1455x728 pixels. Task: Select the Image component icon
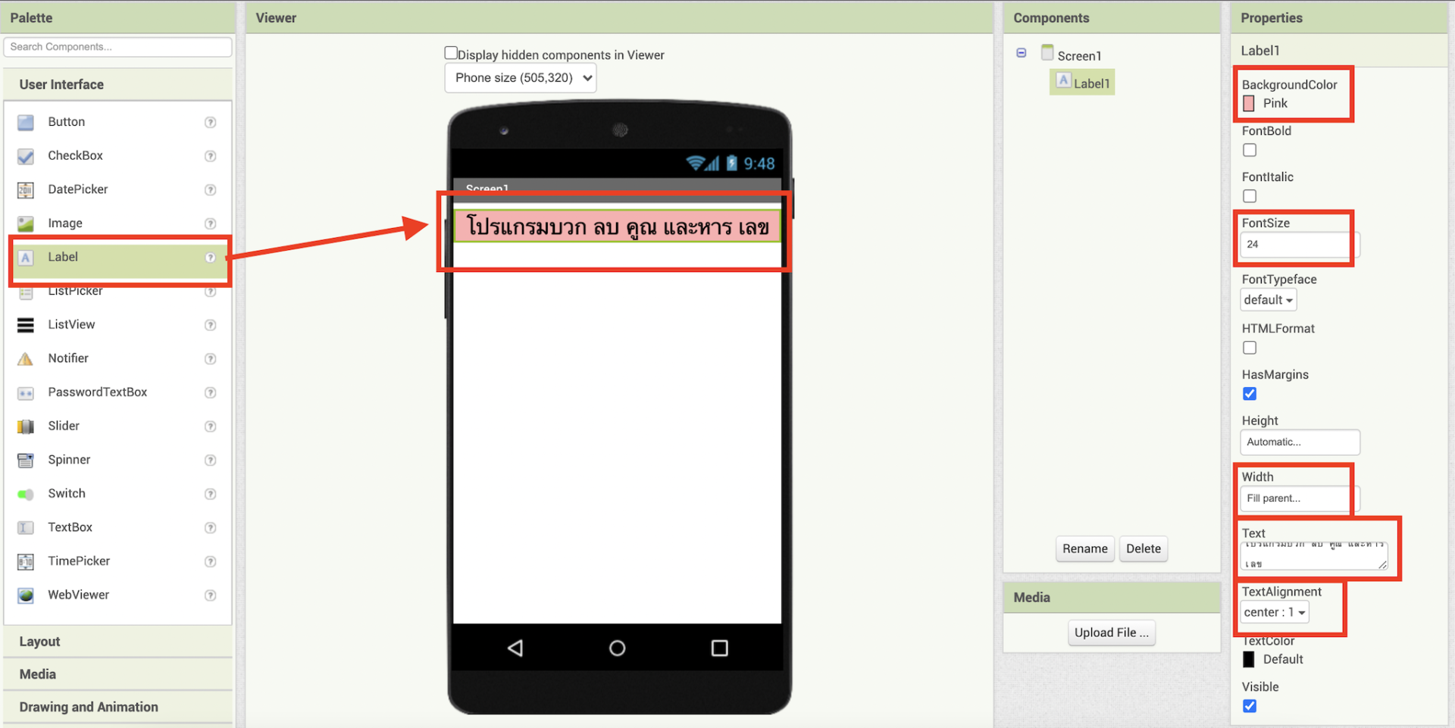pos(25,223)
